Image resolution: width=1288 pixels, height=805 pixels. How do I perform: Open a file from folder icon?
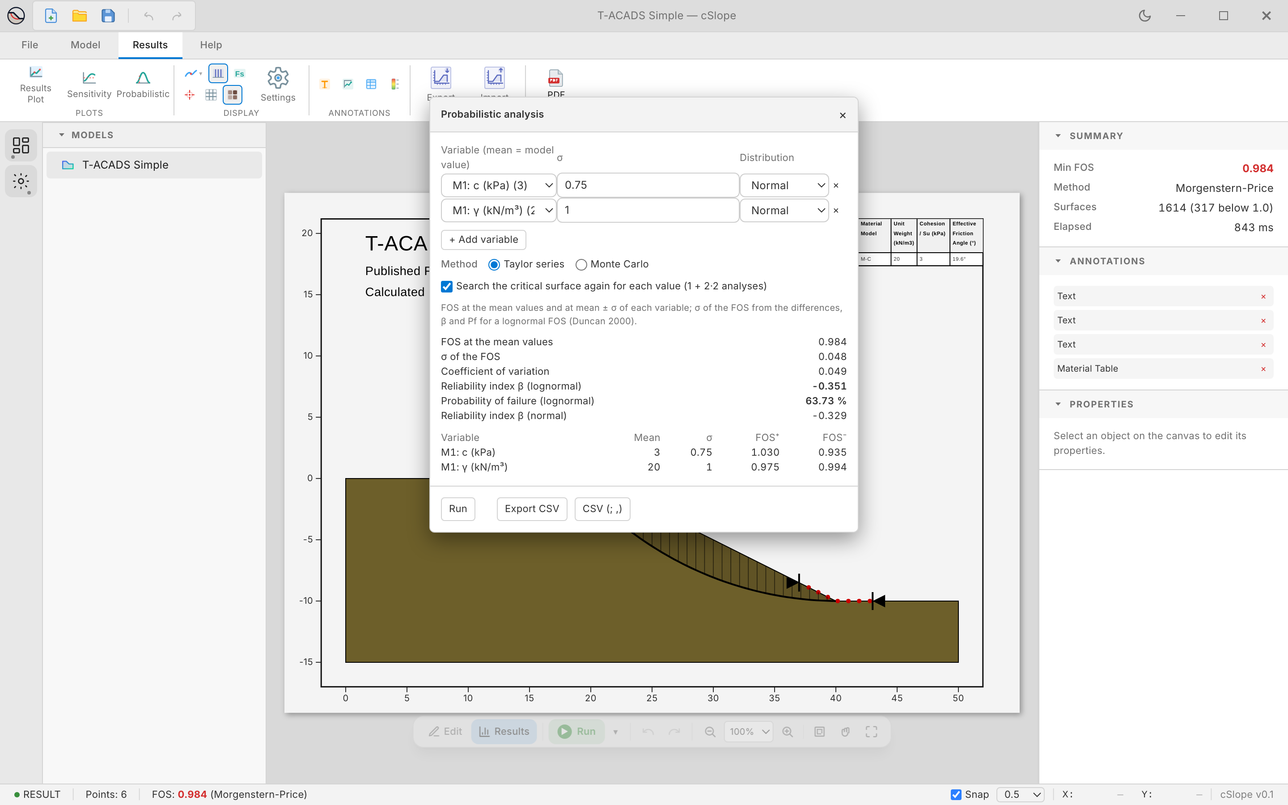coord(80,16)
